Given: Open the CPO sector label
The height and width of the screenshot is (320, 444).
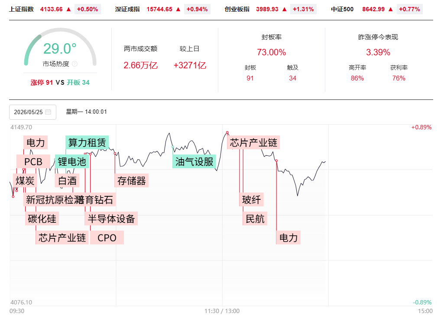Looking at the screenshot, I should coord(107,238).
